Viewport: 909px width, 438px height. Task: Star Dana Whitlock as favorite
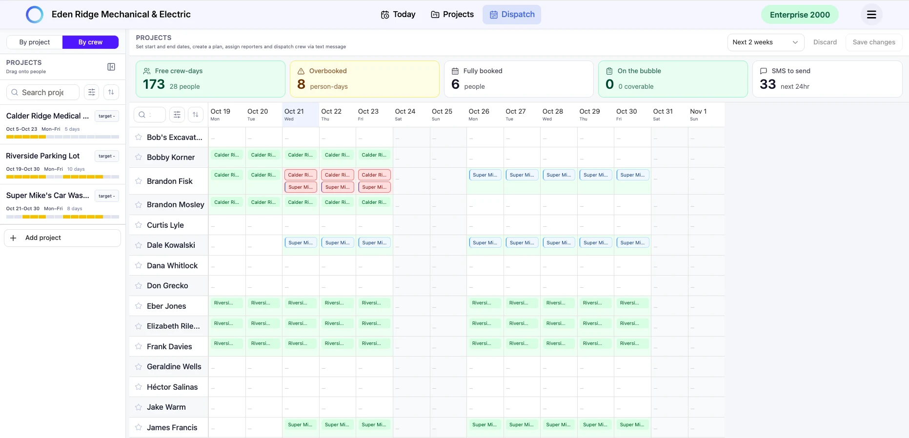(139, 266)
